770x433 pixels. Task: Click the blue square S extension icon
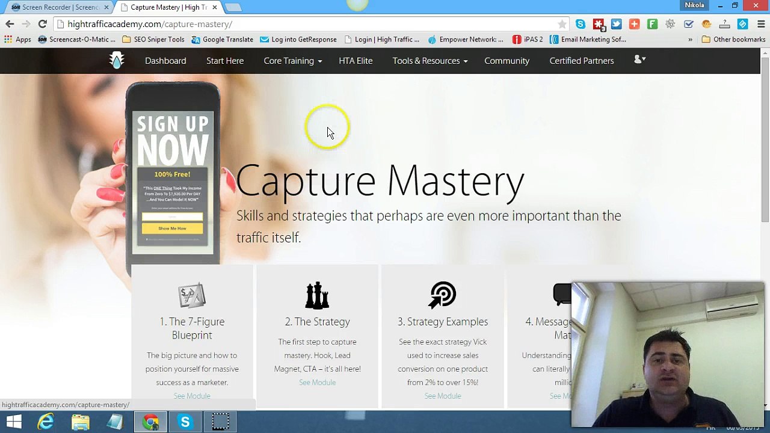[742, 24]
